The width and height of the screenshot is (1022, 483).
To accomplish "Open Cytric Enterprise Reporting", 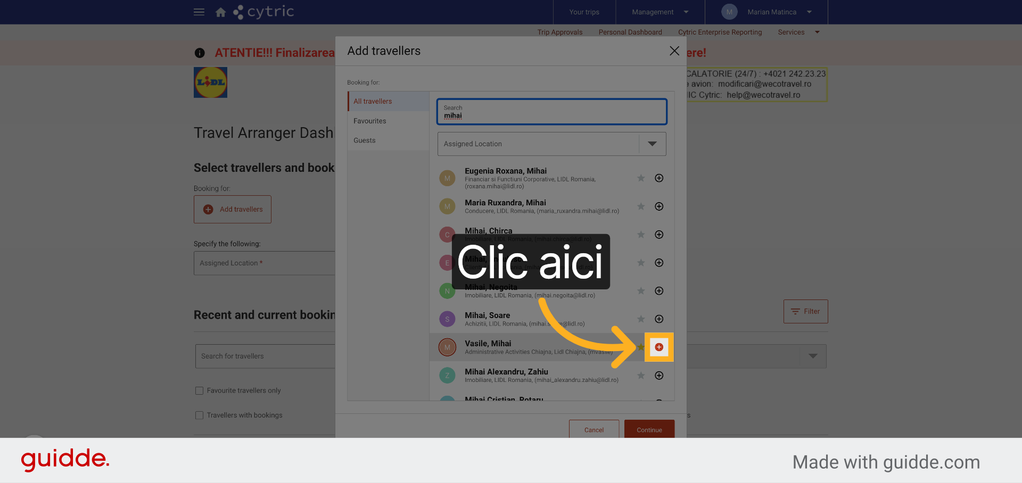I will click(720, 32).
